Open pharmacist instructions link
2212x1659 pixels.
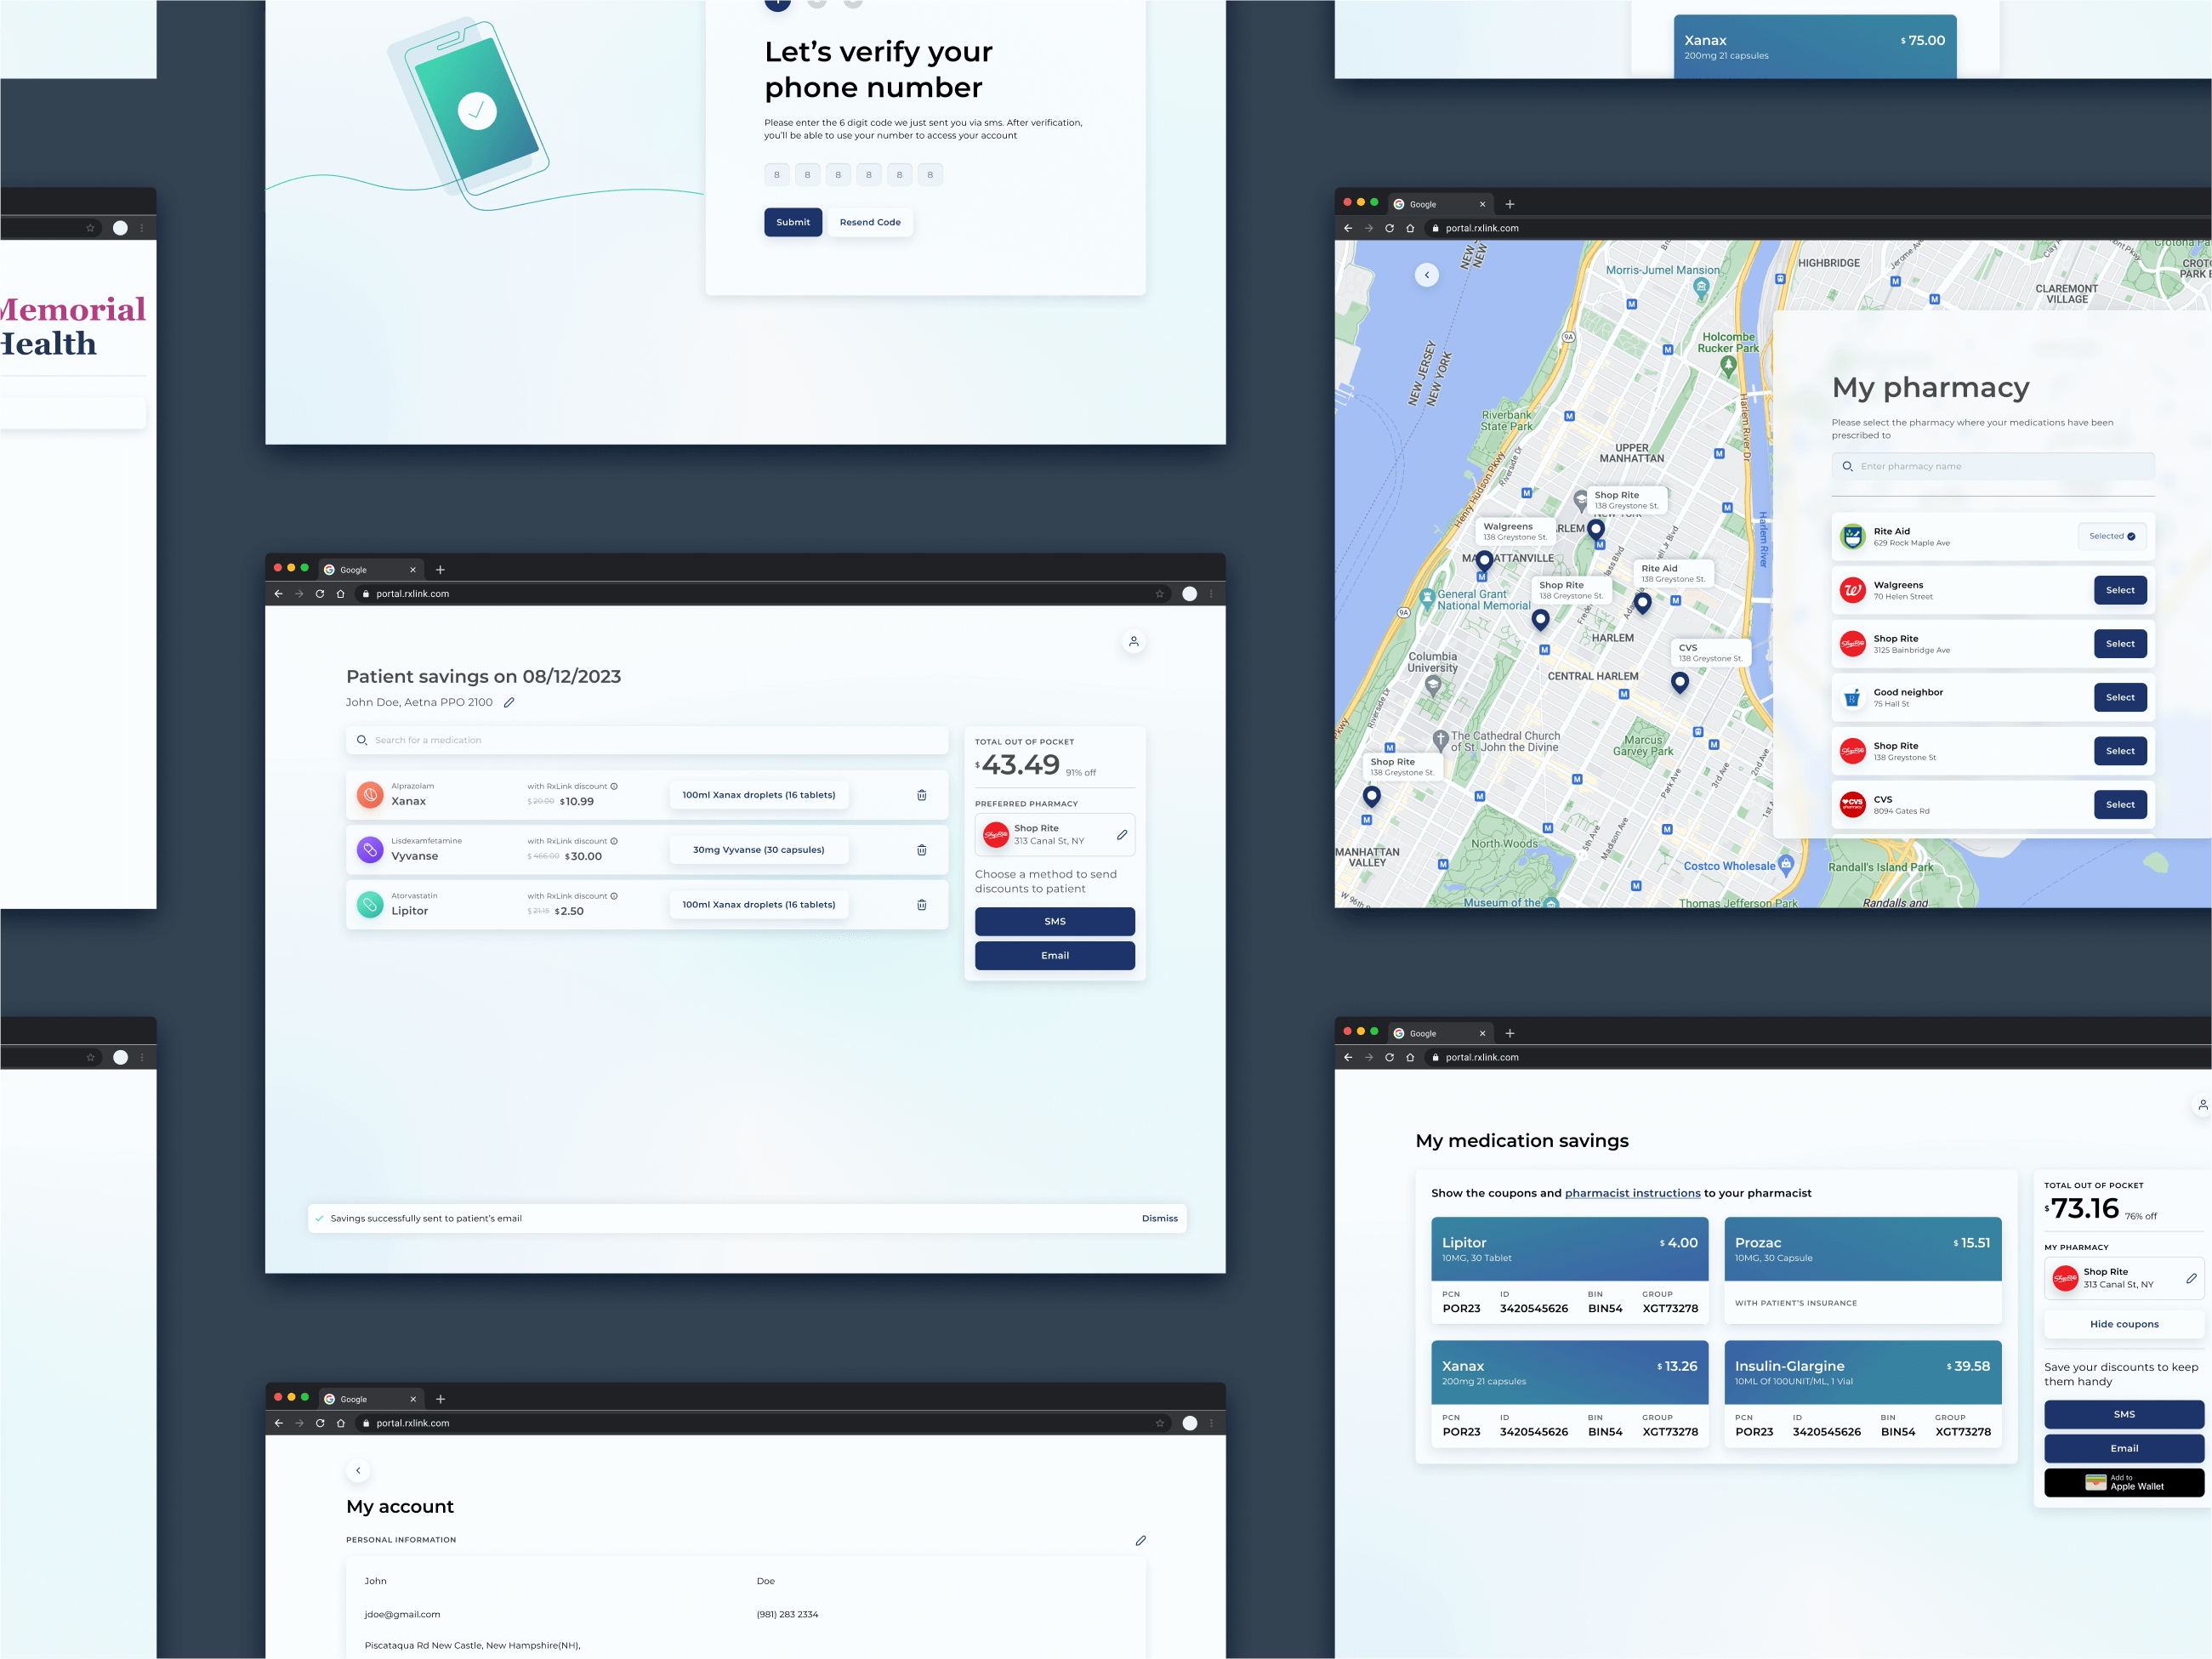(x=1631, y=1193)
